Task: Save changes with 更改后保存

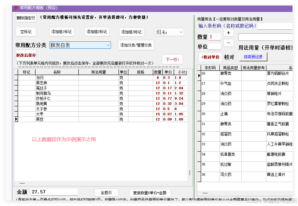Action: coord(26,55)
